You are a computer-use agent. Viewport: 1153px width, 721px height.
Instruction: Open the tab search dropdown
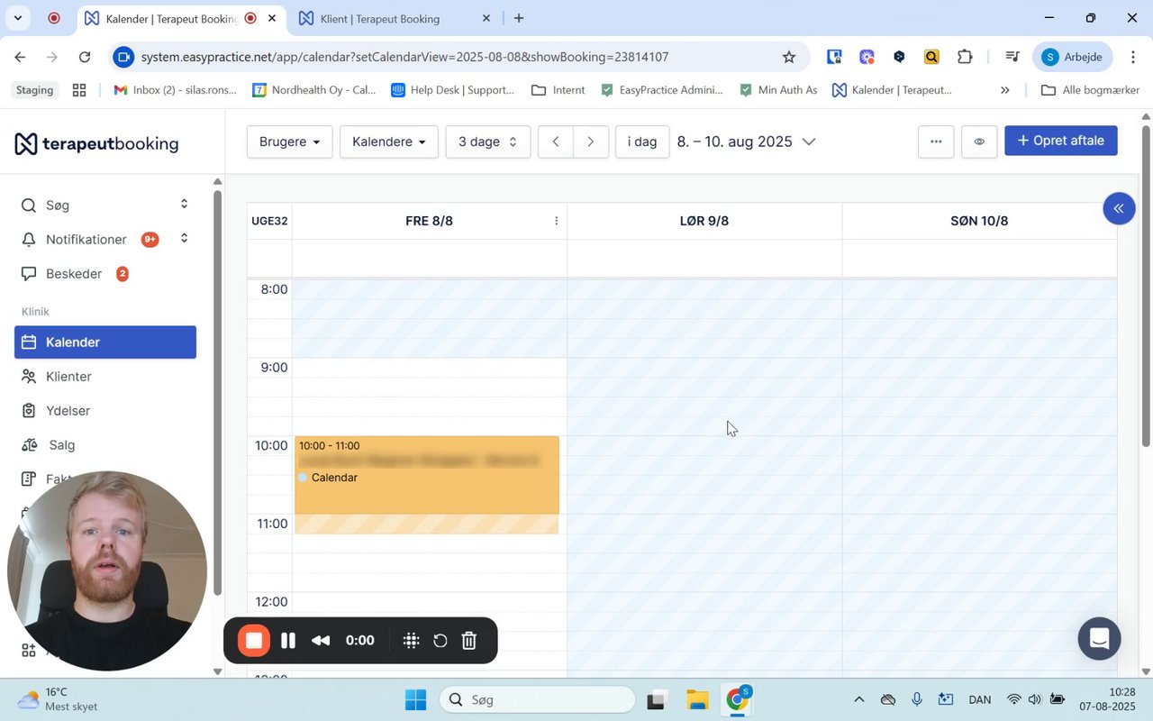point(17,18)
